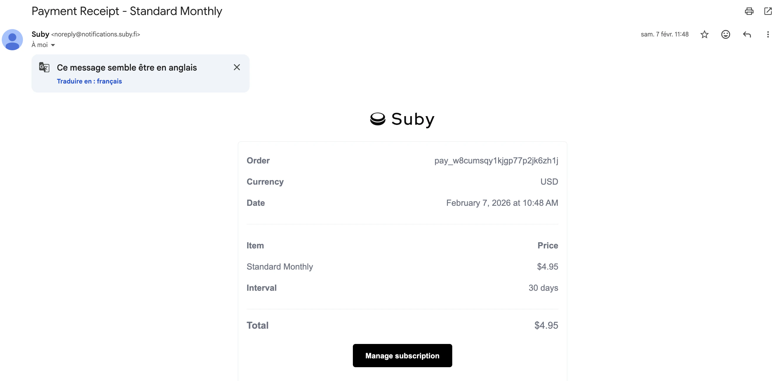Translate message via "Traduire en : français"

(89, 81)
